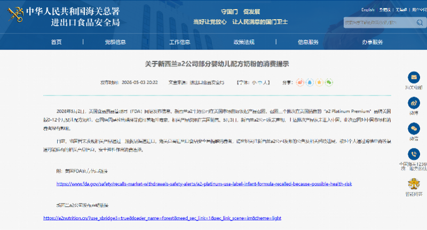
Task: Open the smart Q&A mascot icon
Action: pos(414,184)
